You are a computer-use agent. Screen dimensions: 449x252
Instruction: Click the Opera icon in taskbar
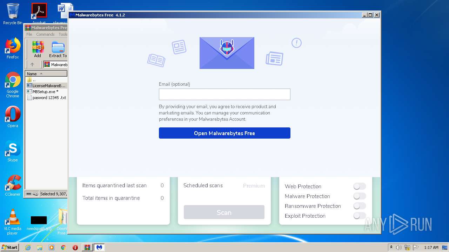[75, 247]
